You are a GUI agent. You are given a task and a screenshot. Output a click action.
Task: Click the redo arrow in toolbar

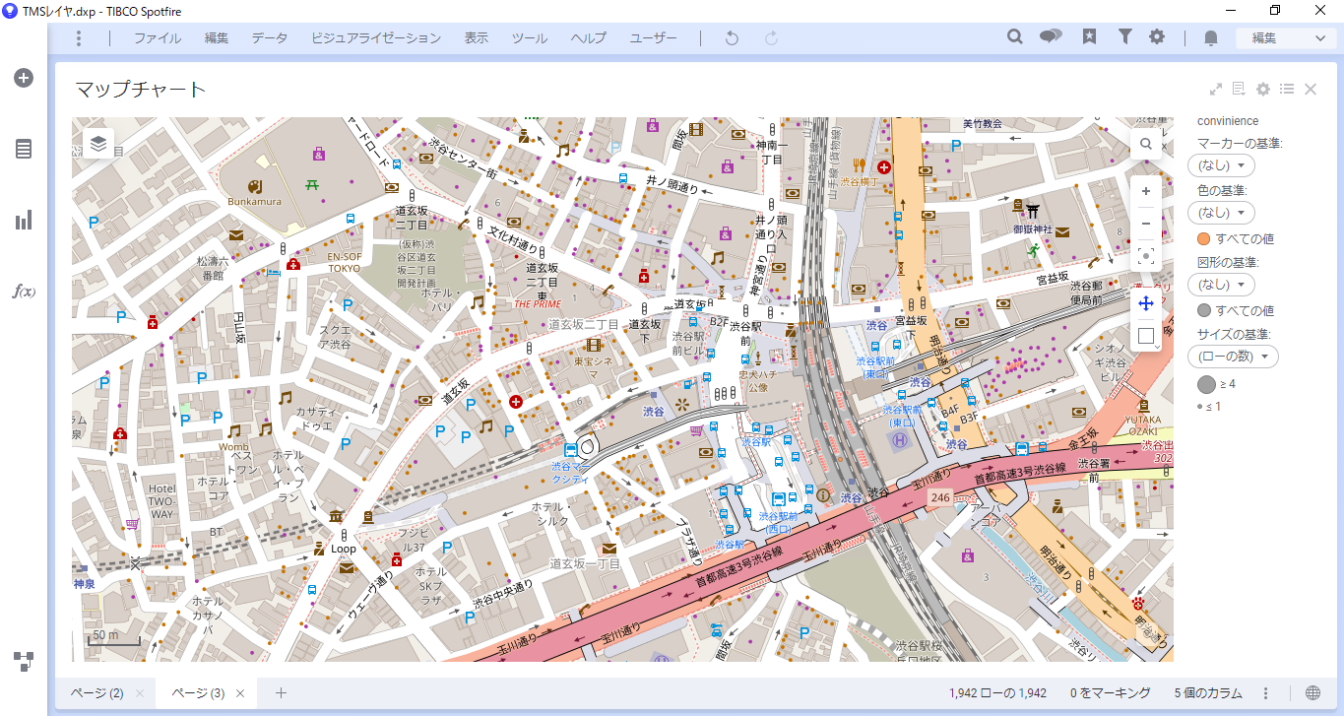[772, 37]
